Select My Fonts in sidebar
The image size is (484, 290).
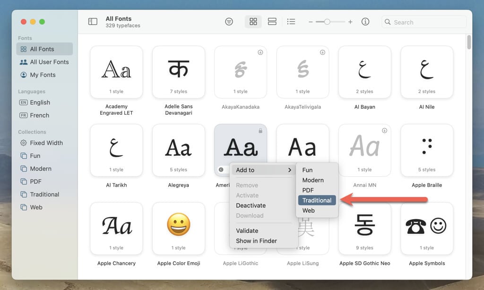pyautogui.click(x=44, y=75)
